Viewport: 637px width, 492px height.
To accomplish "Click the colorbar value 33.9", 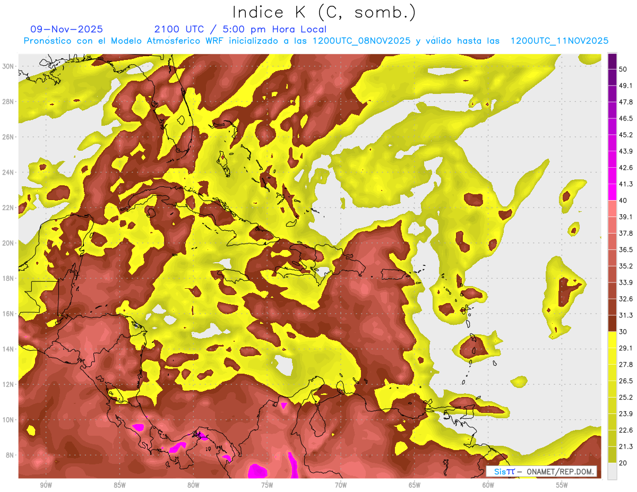I will 625,282.
